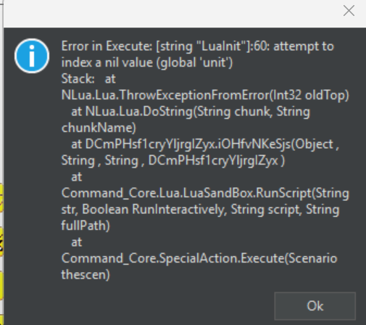Click the 'at' line above Command_Core.Lua

tap(77, 177)
